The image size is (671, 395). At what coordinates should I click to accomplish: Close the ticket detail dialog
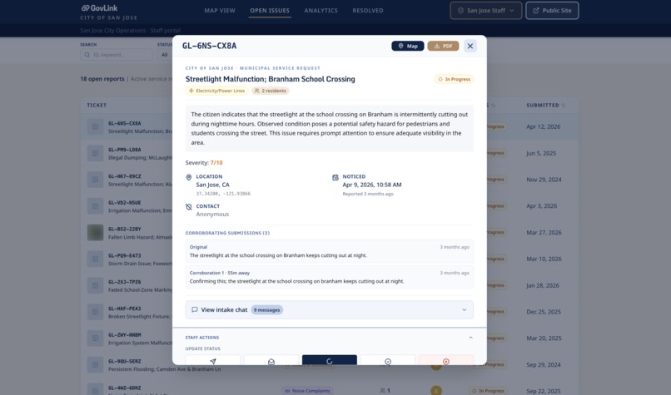tap(470, 46)
